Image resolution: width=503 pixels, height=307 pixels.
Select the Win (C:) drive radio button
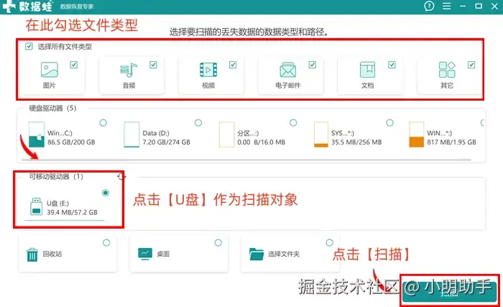pyautogui.click(x=103, y=123)
